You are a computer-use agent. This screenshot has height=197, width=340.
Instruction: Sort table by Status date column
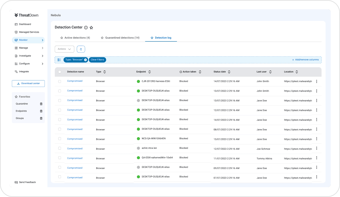tap(229, 72)
